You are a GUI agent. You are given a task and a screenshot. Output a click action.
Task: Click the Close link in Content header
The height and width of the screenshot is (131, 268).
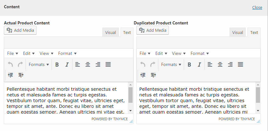(257, 7)
